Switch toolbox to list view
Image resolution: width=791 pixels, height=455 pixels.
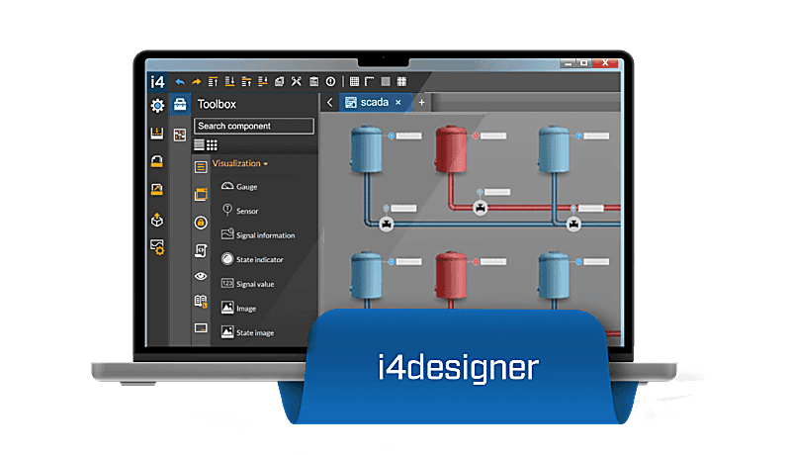tap(200, 144)
